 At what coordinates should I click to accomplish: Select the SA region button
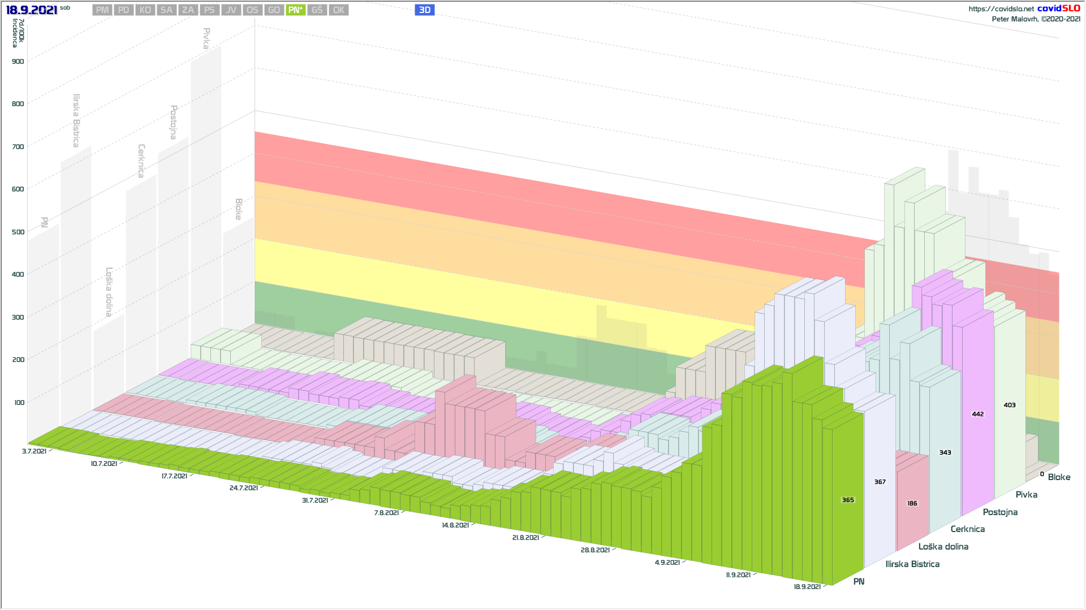click(x=166, y=10)
